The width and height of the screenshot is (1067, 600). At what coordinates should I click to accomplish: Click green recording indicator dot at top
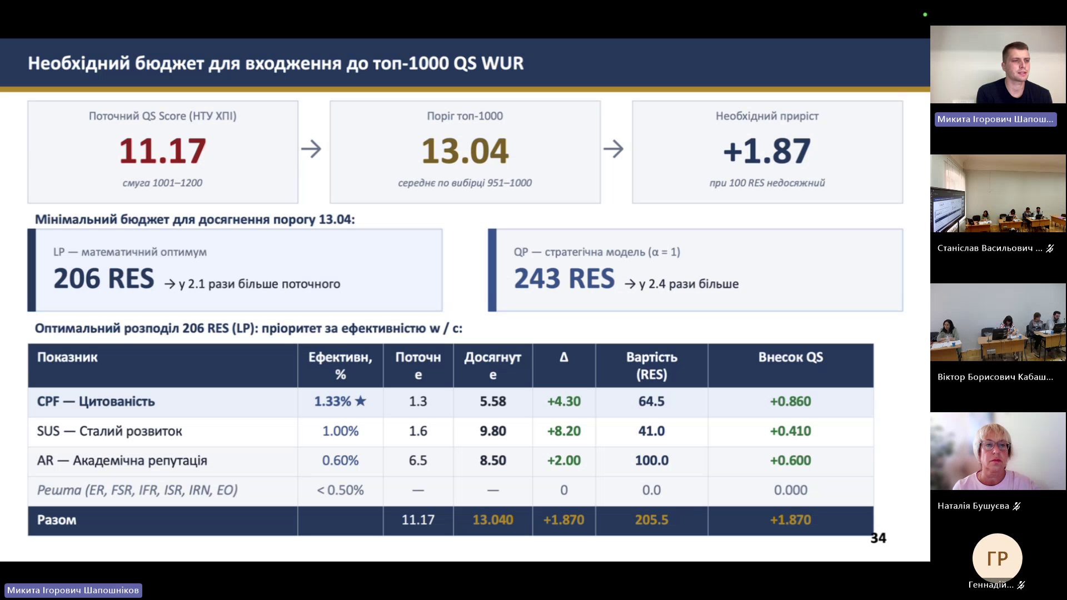tap(925, 14)
